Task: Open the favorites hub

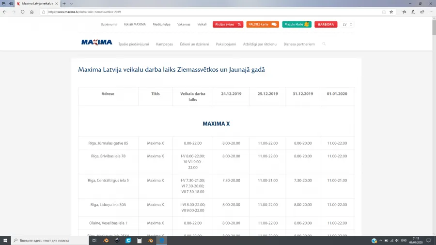Action: pos(405,12)
